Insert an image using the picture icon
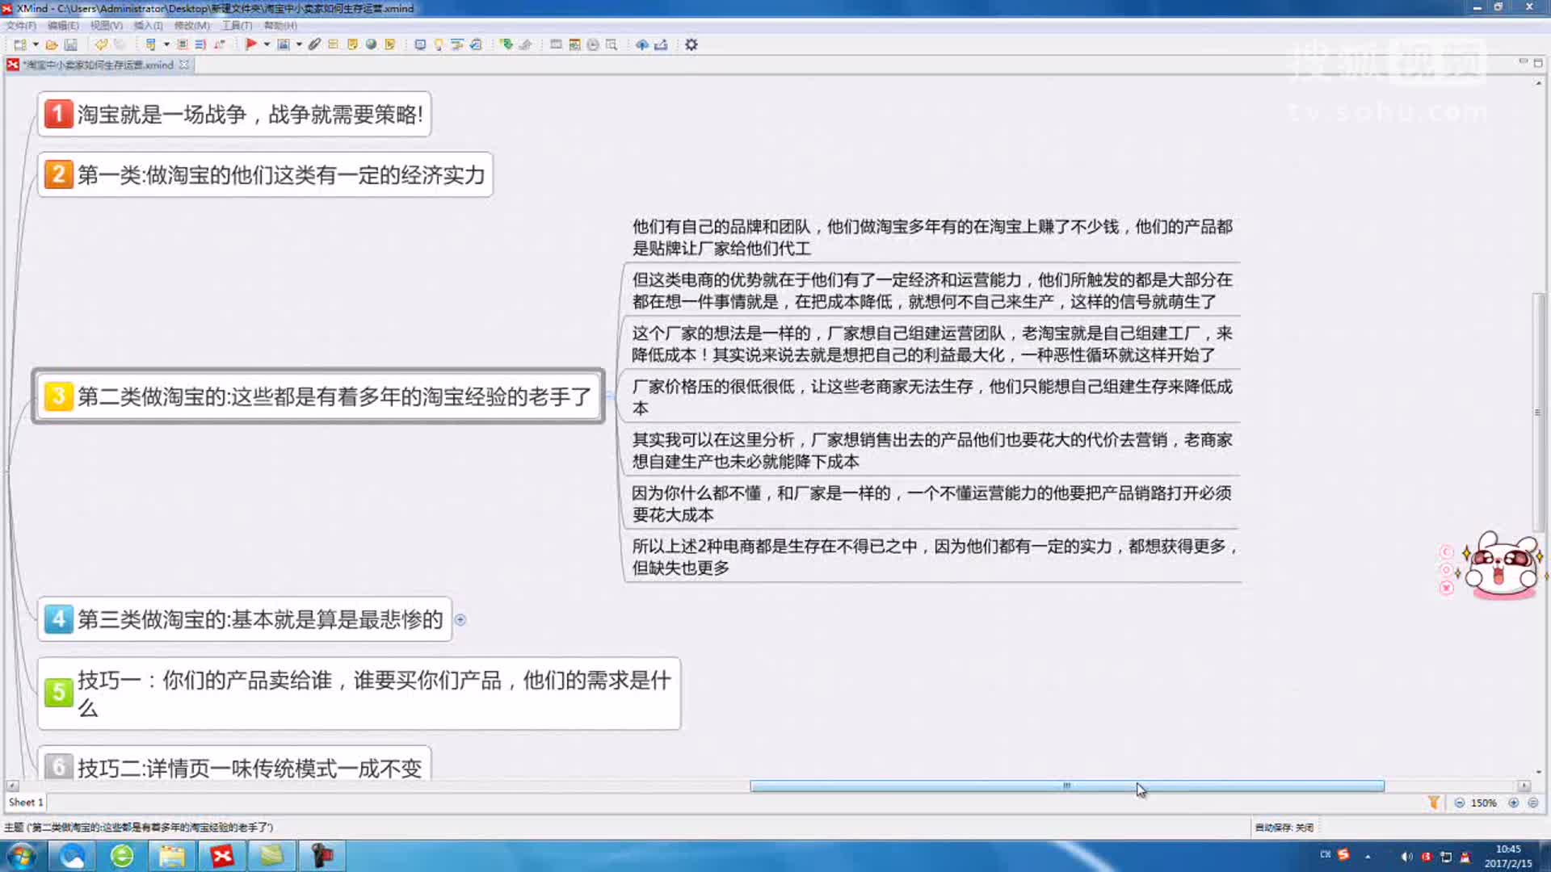 click(x=283, y=44)
